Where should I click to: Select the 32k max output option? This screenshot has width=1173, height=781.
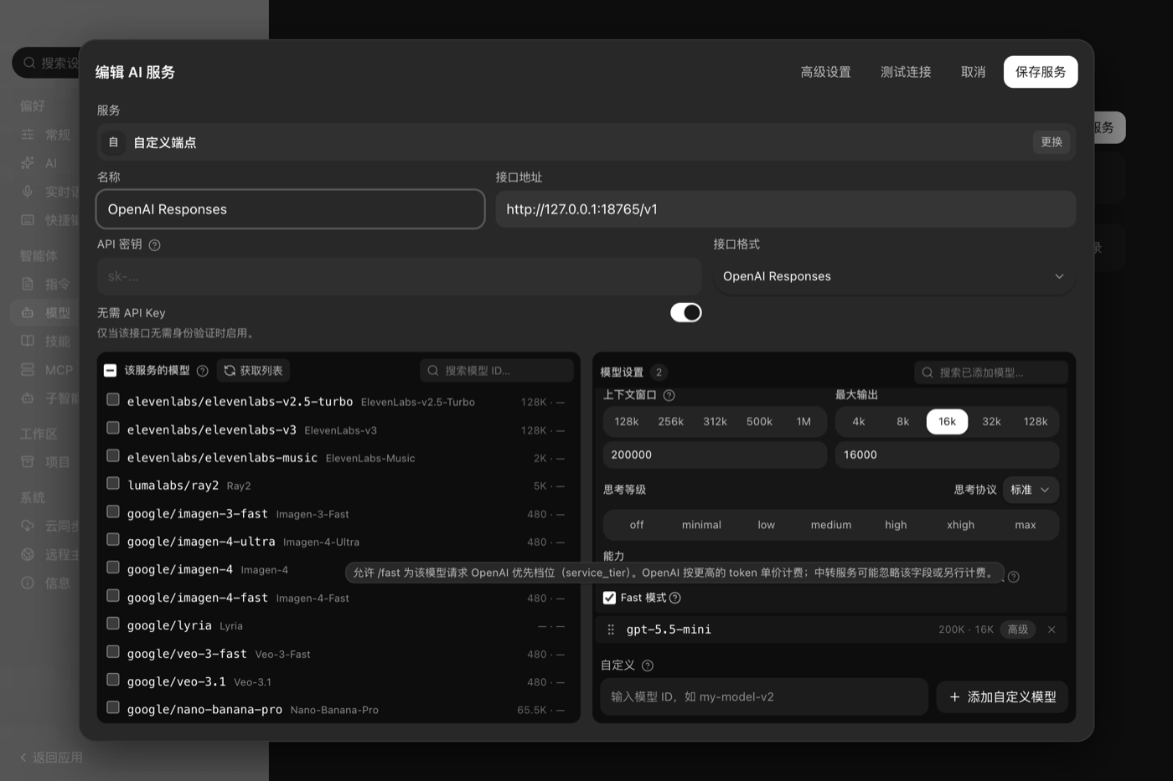click(x=991, y=422)
